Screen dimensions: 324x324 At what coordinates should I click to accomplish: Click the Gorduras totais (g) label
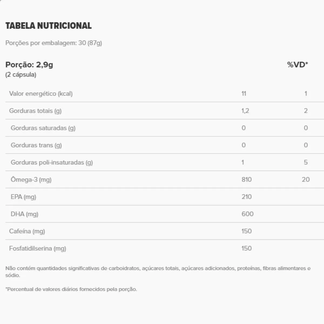pyautogui.click(x=35, y=111)
